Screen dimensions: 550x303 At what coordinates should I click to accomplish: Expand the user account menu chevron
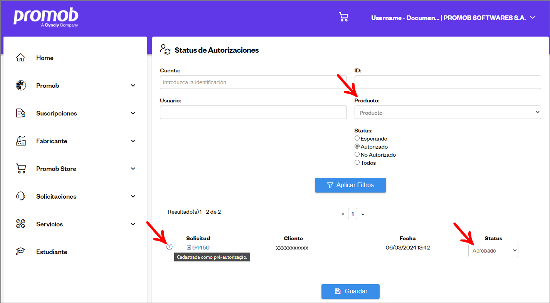pos(533,18)
